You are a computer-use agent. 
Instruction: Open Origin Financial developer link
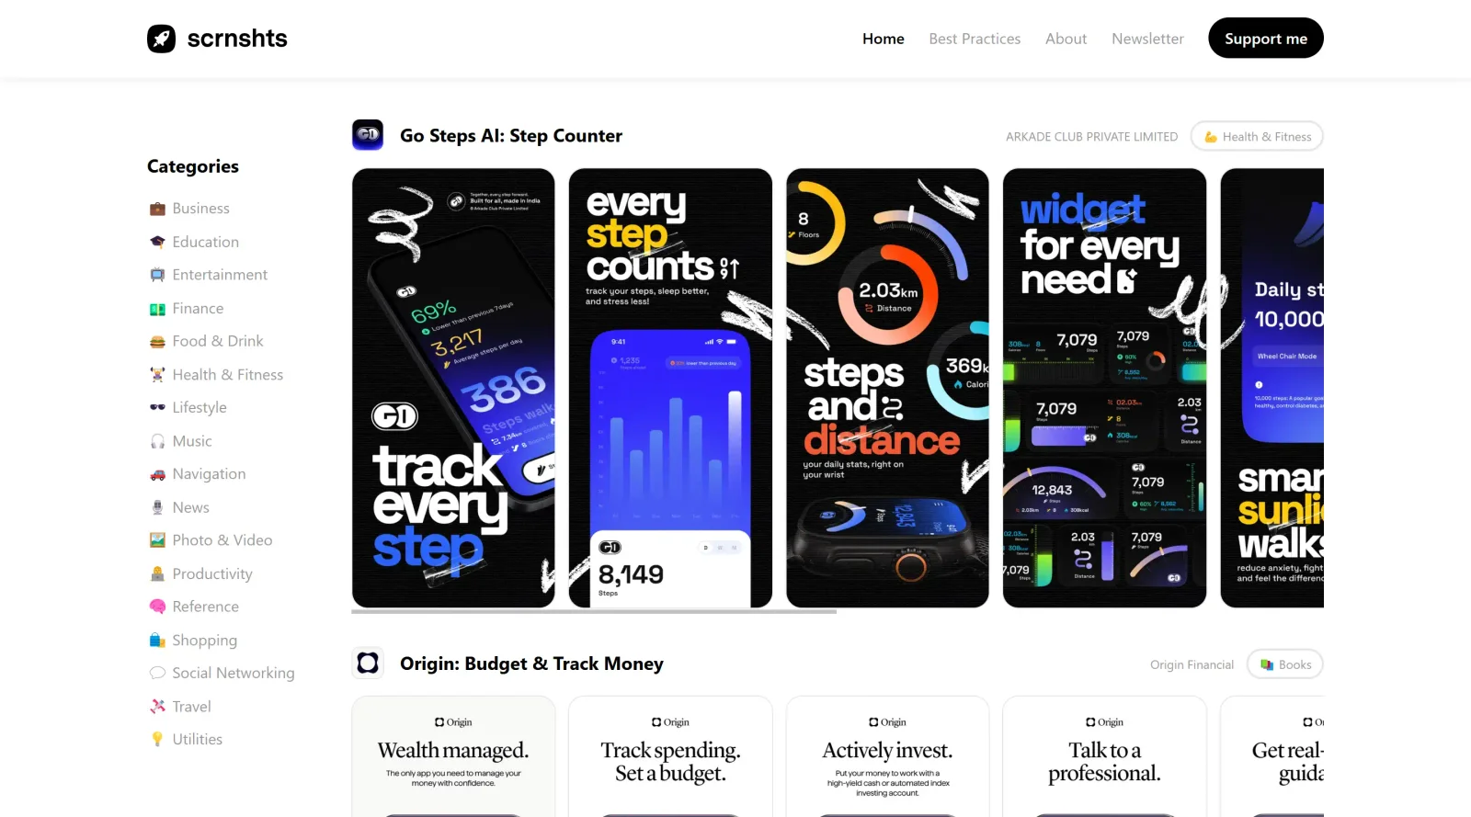coord(1192,664)
